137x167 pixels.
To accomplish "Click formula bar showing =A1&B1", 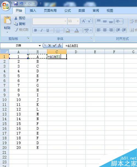I will [x=100, y=46].
